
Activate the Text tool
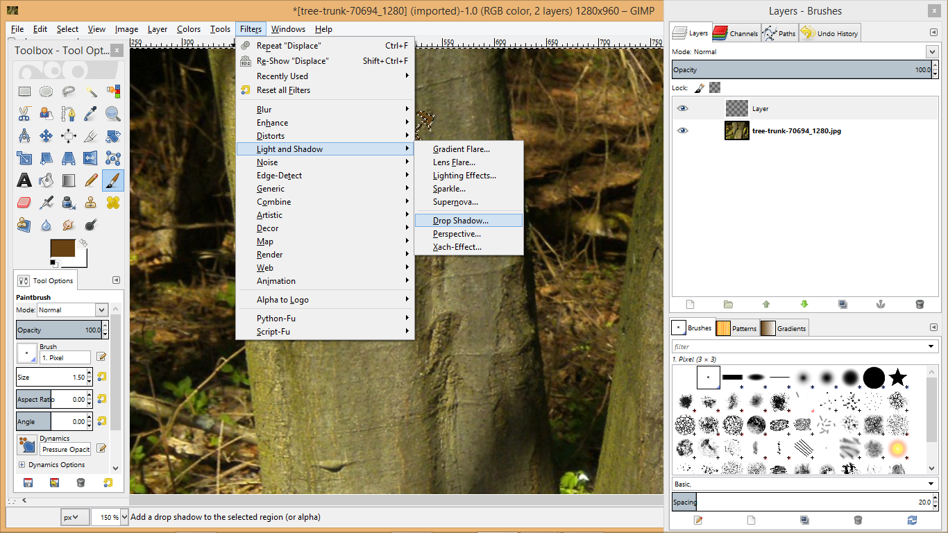24,180
